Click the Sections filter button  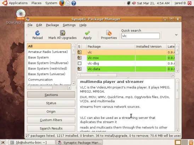(x=51, y=95)
